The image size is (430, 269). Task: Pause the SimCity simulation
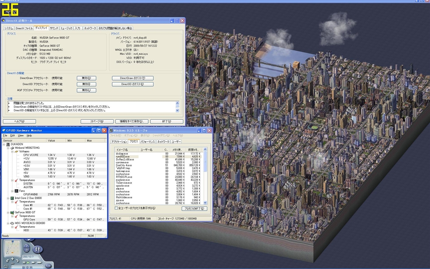pyautogui.click(x=24, y=262)
